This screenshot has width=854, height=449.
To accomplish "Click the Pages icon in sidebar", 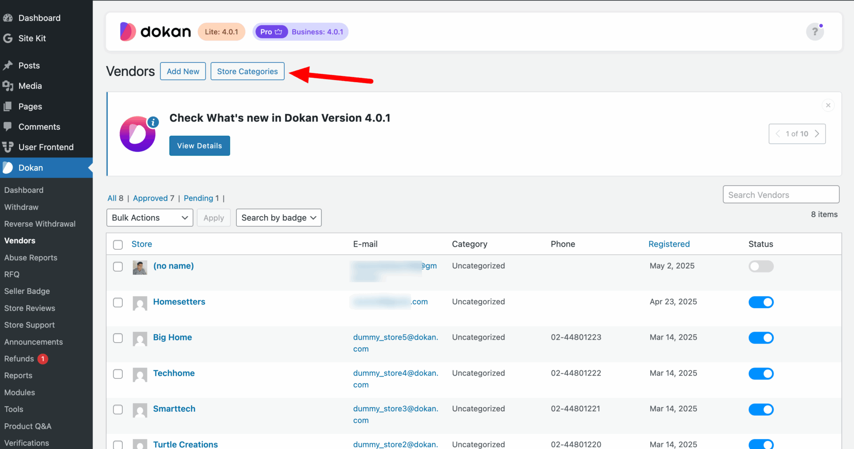I will [x=8, y=107].
